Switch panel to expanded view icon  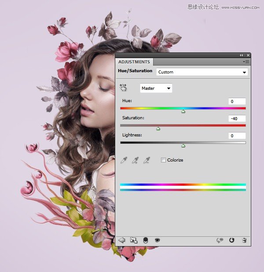(134, 240)
